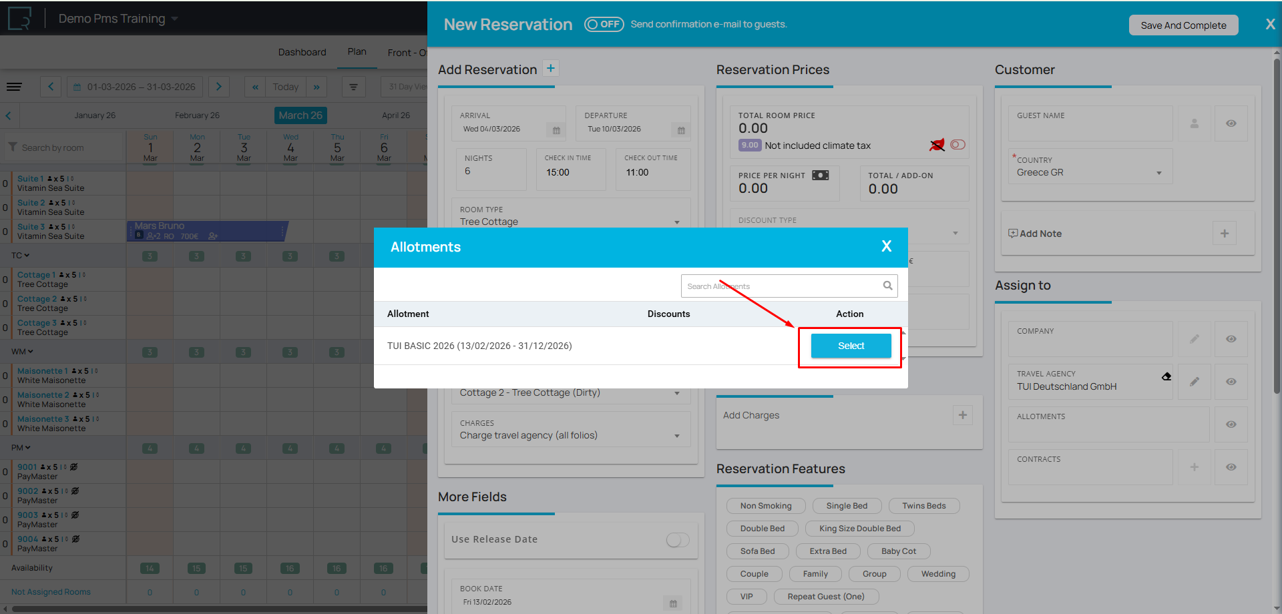The height and width of the screenshot is (614, 1282).
Task: Select the Non Smoking feature tag
Action: pos(765,506)
